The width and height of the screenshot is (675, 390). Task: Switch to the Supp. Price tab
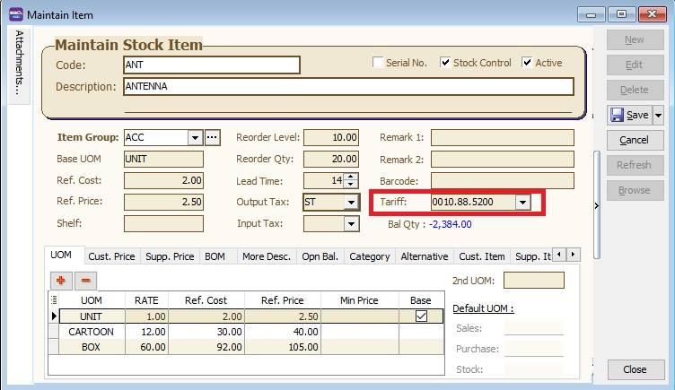[170, 256]
